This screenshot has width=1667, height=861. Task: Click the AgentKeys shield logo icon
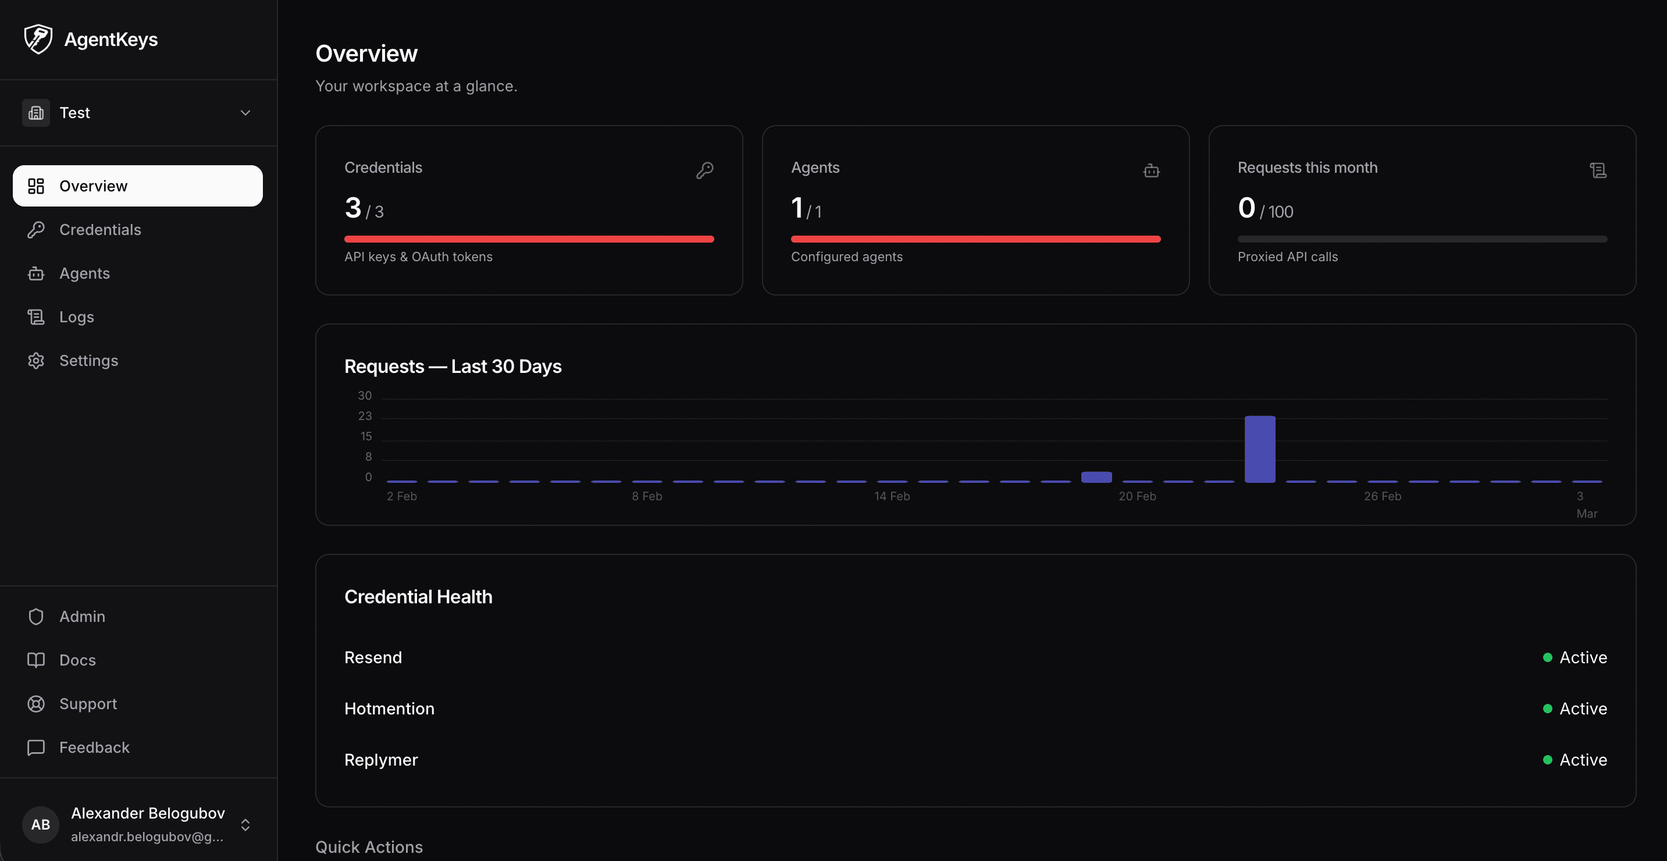38,39
